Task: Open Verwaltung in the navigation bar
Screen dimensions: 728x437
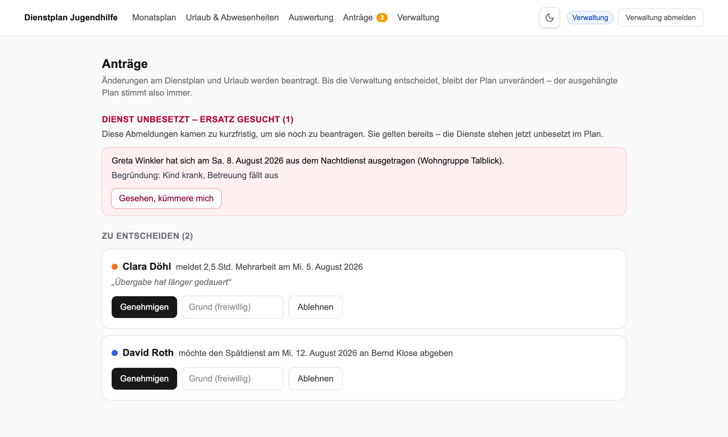Action: [x=418, y=18]
